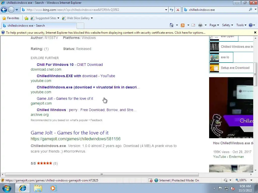The height and width of the screenshot is (193, 258).
Task: Open the Safety menu
Action: (228, 25)
